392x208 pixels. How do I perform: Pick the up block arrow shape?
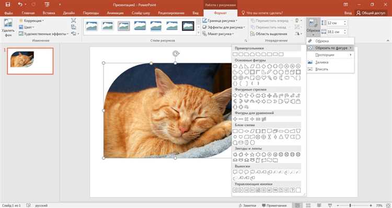tap(247, 96)
